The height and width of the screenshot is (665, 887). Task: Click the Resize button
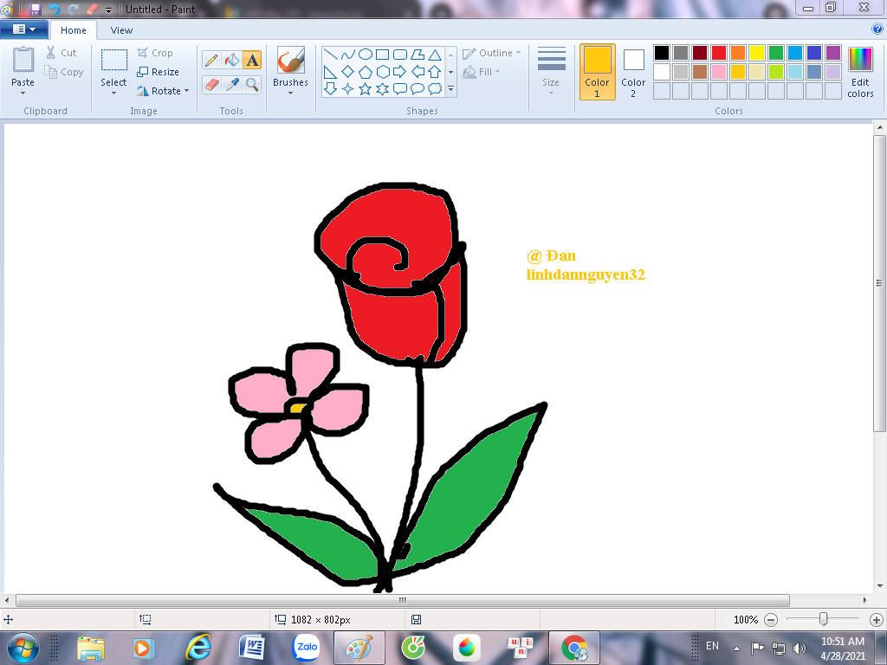(159, 72)
